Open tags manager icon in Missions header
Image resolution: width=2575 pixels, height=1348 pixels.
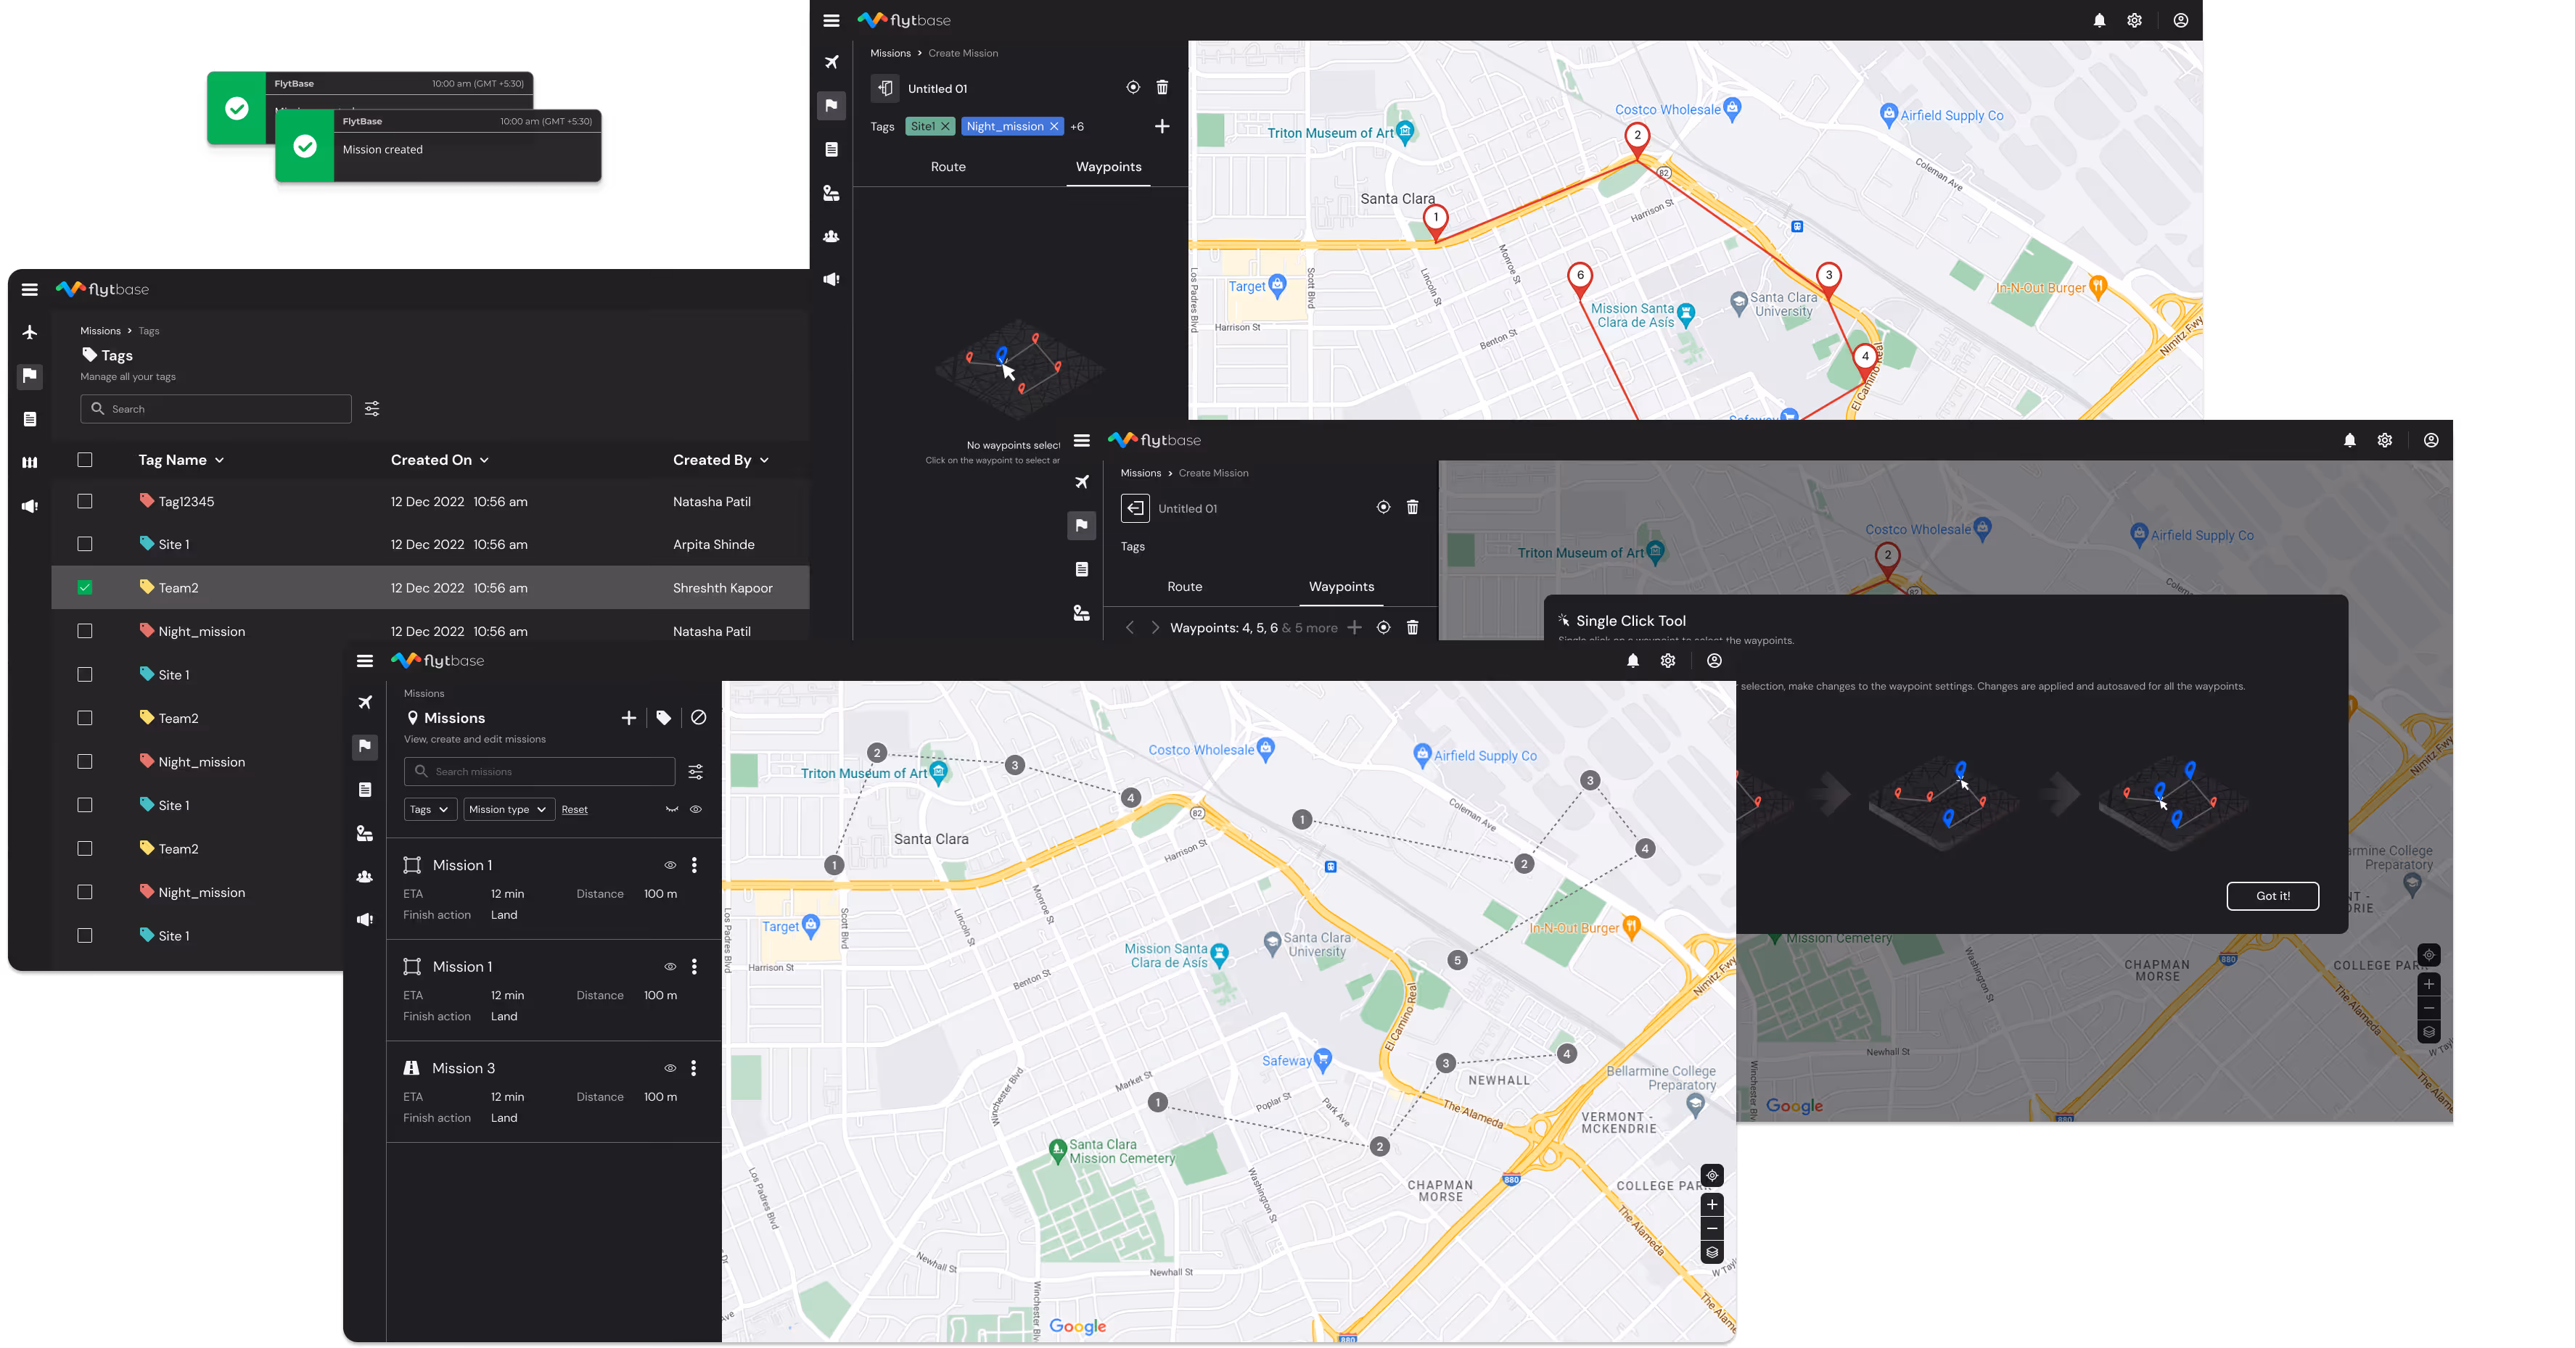664,717
